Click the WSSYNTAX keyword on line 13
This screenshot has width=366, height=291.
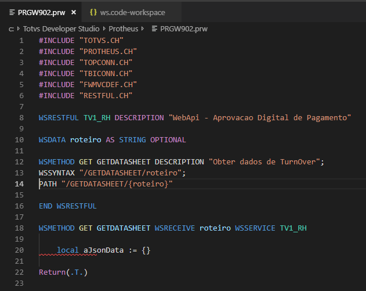pyautogui.click(x=56, y=173)
